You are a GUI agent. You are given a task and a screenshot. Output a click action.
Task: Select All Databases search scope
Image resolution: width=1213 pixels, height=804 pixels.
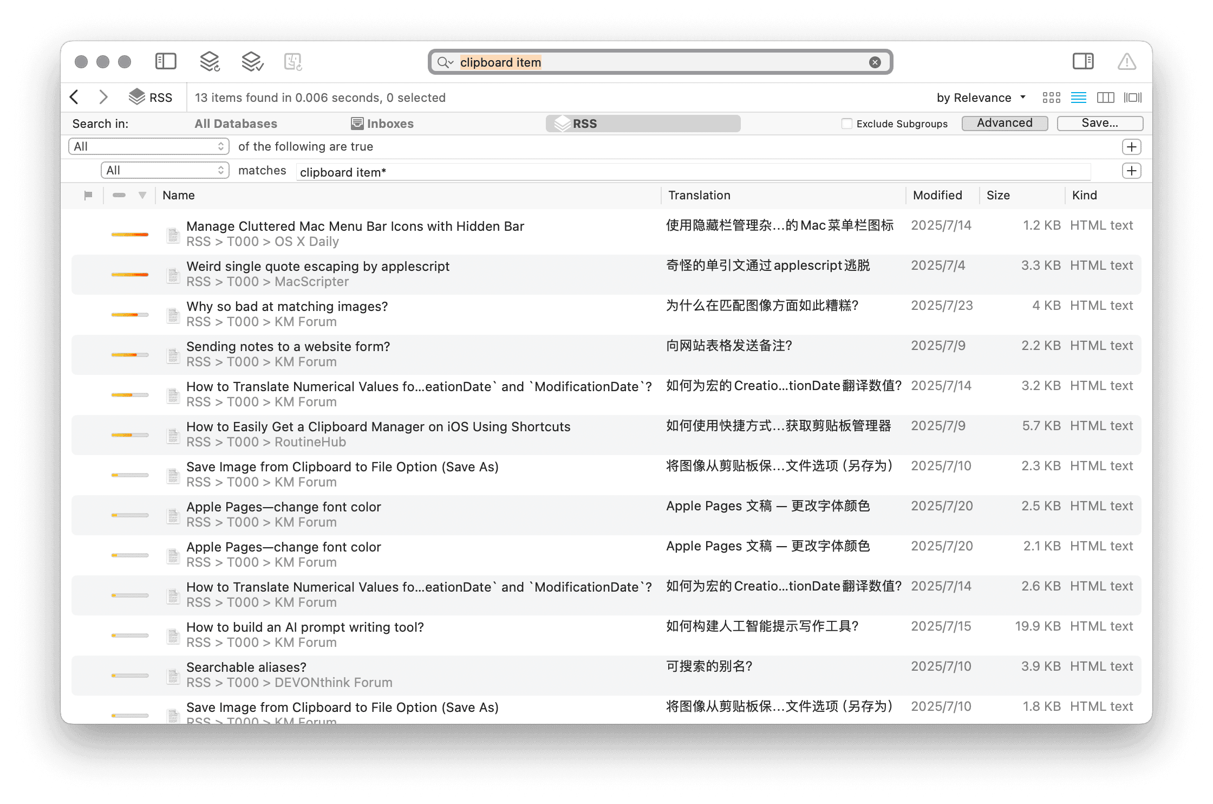pos(236,124)
